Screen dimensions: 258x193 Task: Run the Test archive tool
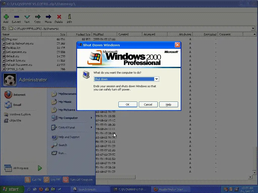pyautogui.click(x=27, y=19)
